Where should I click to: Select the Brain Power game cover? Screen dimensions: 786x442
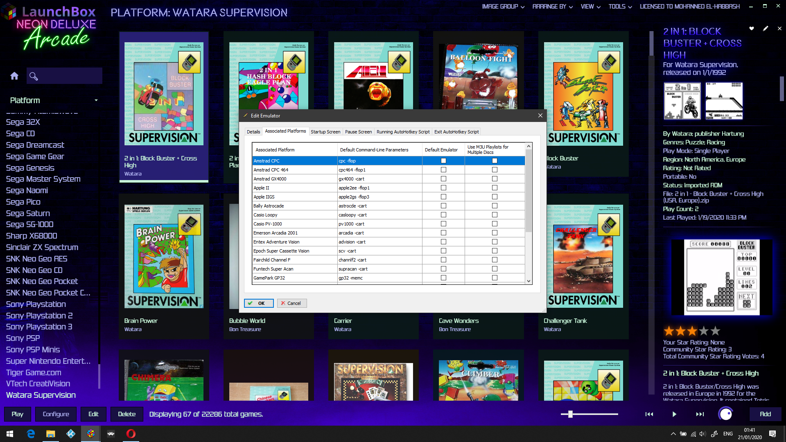[164, 257]
